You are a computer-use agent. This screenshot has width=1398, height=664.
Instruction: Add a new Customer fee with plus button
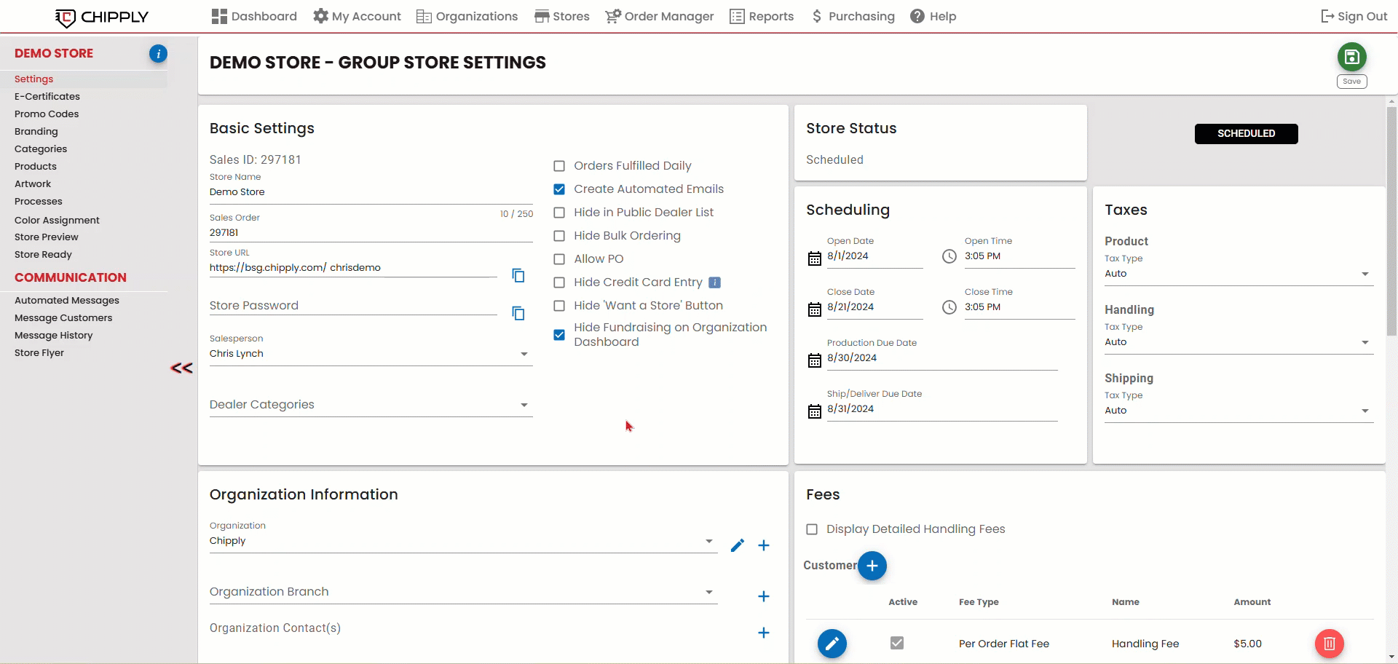pyautogui.click(x=872, y=566)
